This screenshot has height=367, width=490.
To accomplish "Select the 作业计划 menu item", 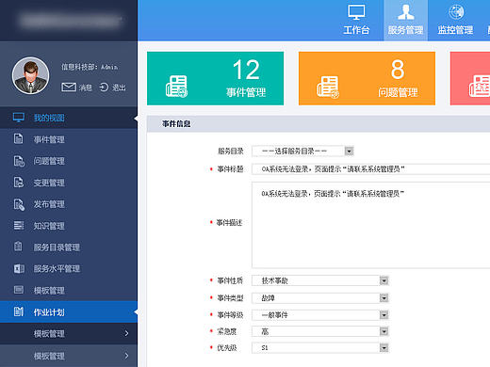I will [69, 312].
